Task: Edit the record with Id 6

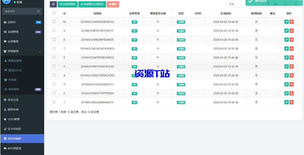Action: [286, 57]
